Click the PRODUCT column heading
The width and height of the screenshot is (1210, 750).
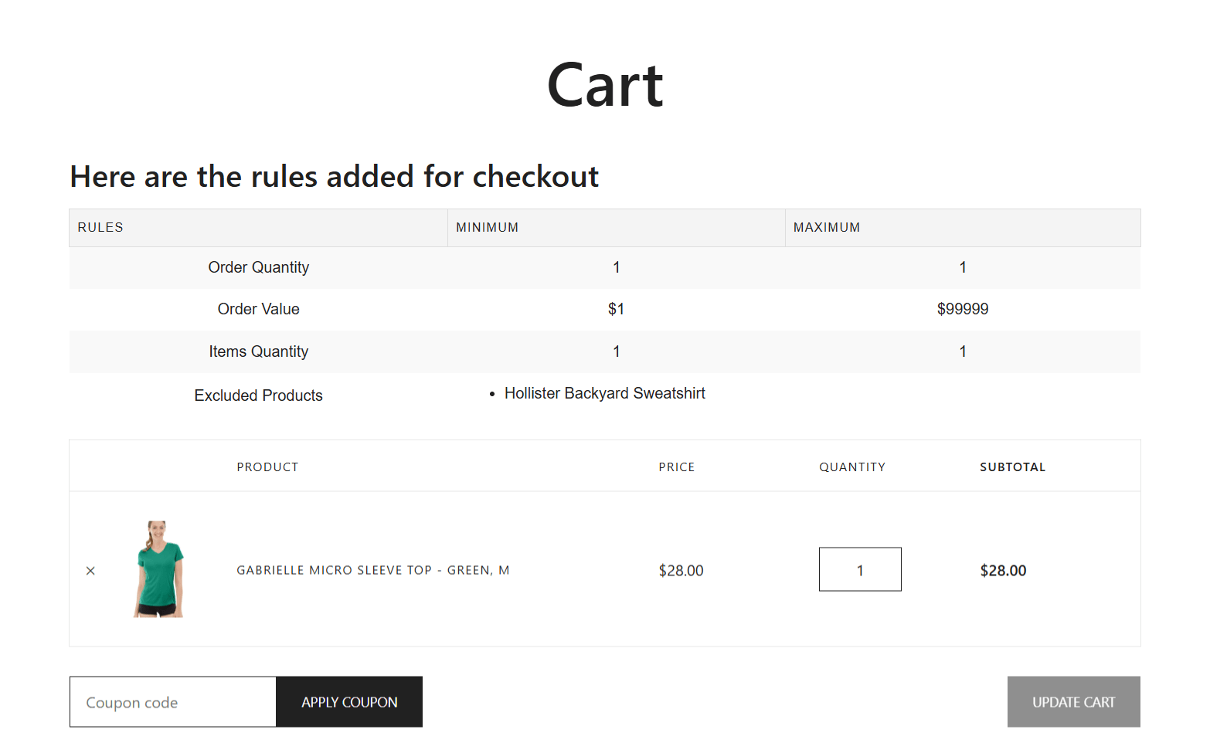click(267, 467)
